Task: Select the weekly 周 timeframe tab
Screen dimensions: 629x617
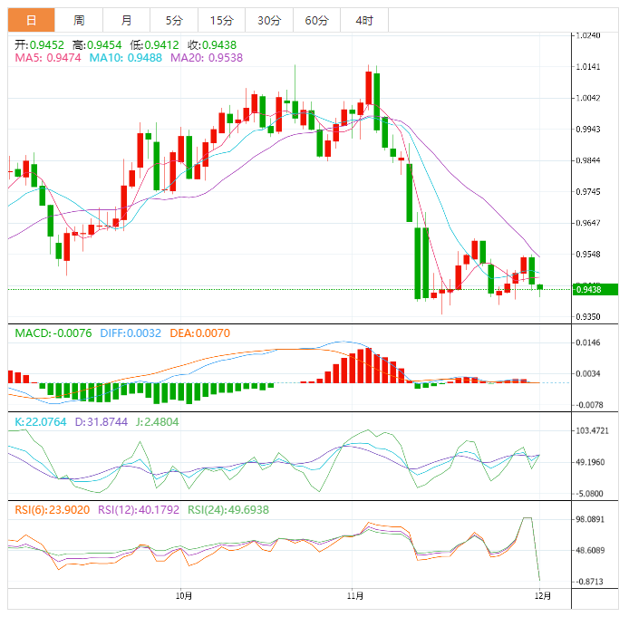Action: (79, 20)
